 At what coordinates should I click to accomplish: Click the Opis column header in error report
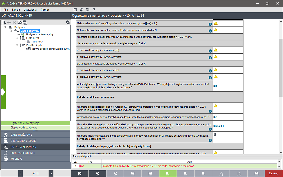pyautogui.click(x=189, y=162)
